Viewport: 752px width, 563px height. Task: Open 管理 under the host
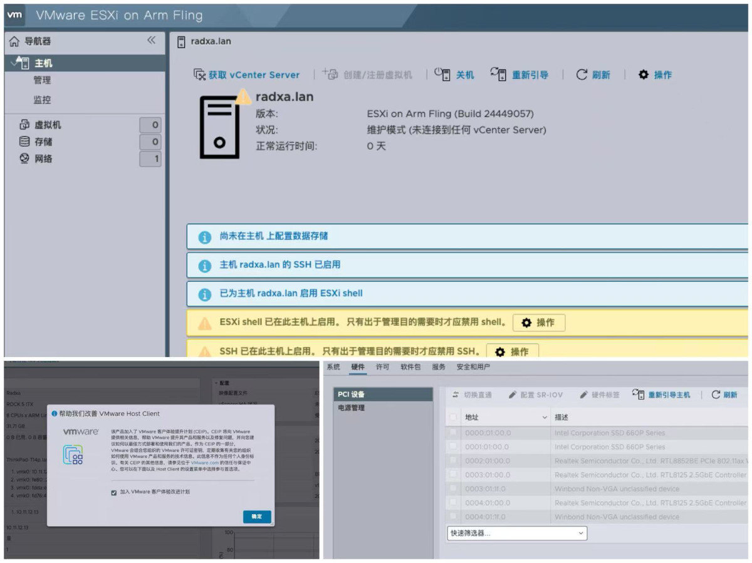42,80
